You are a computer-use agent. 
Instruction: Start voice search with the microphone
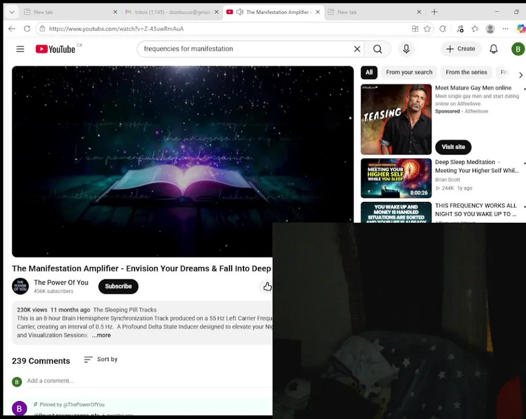pyautogui.click(x=406, y=49)
